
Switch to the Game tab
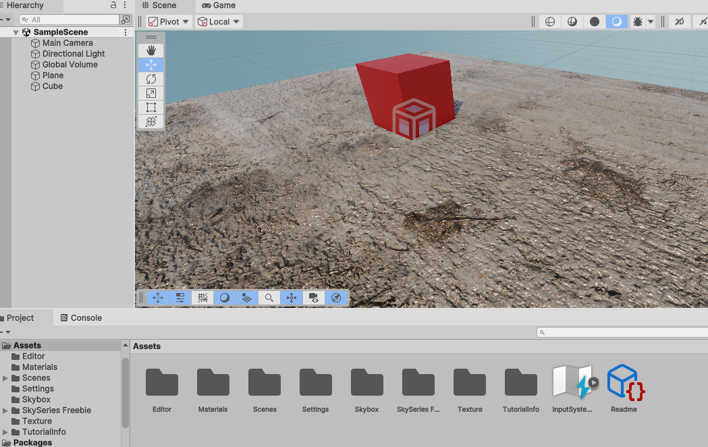tap(219, 5)
